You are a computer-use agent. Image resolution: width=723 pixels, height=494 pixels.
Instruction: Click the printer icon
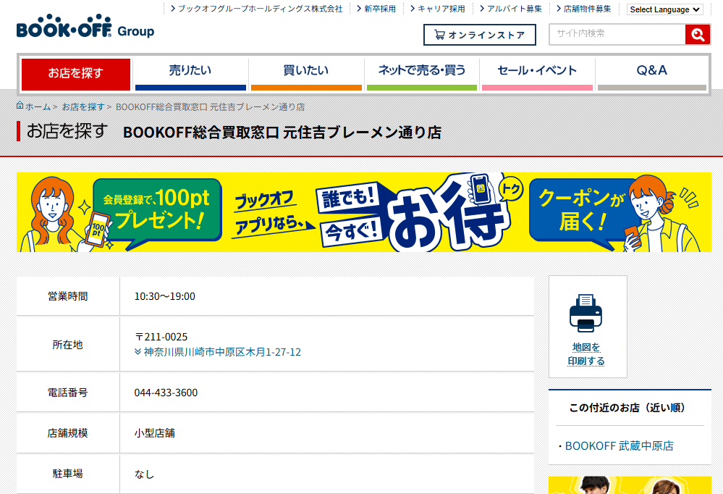[x=585, y=313]
